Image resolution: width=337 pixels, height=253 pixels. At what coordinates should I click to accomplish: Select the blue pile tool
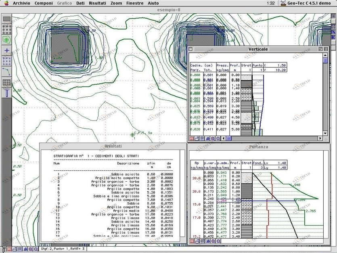click(6, 93)
